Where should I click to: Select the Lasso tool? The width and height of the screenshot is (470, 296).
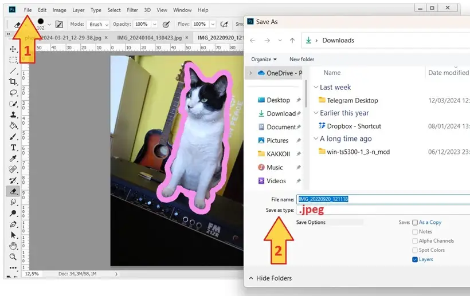[13, 93]
